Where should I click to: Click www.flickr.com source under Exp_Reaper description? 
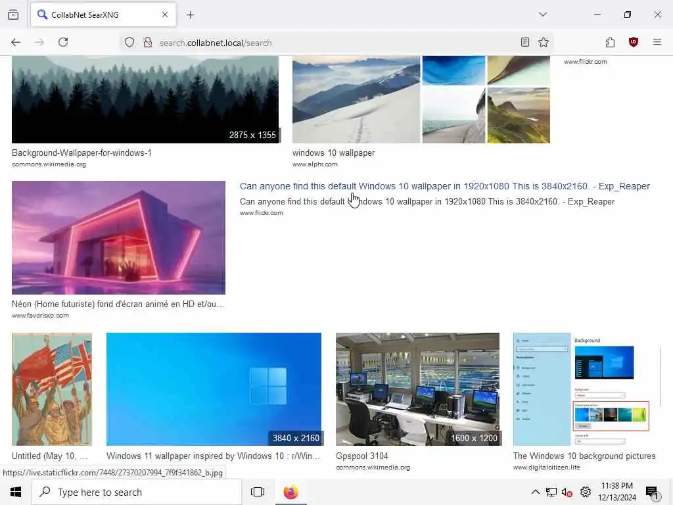pyautogui.click(x=262, y=213)
